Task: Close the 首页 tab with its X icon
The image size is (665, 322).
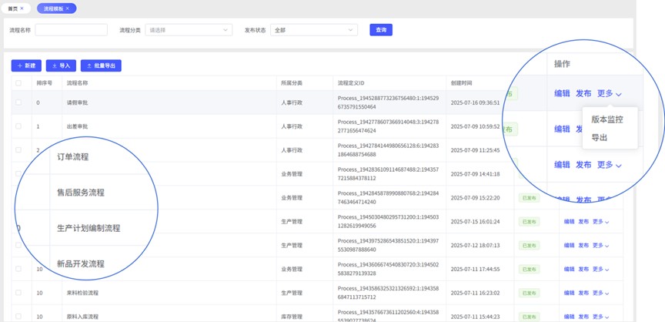Action: click(22, 8)
